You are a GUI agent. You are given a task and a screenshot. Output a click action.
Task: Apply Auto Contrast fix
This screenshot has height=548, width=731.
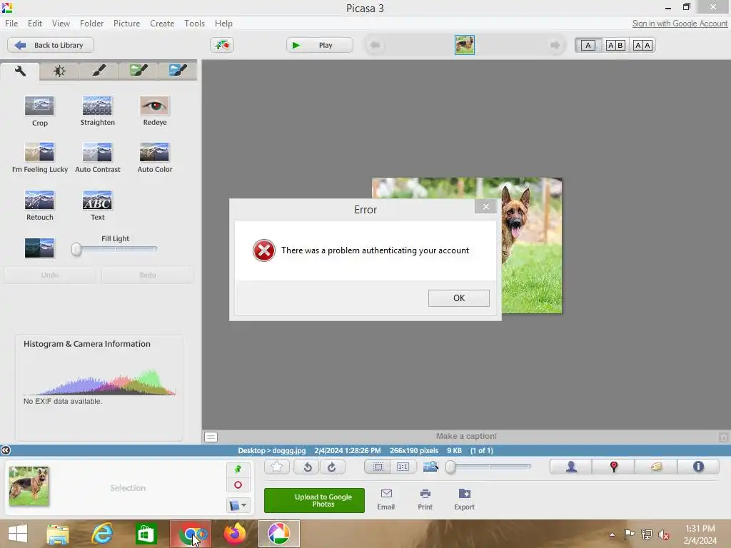(x=97, y=158)
